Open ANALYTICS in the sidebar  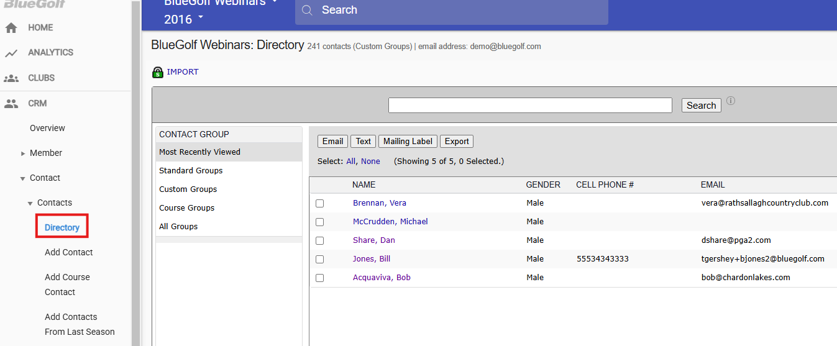50,53
